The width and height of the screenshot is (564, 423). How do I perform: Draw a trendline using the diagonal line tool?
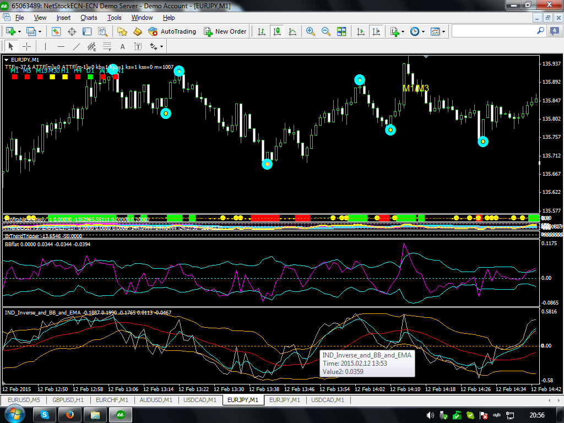click(x=77, y=46)
